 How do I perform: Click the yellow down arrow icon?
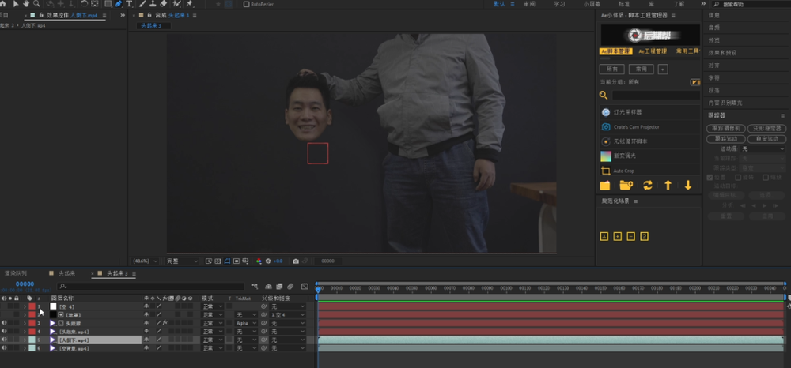coord(688,185)
